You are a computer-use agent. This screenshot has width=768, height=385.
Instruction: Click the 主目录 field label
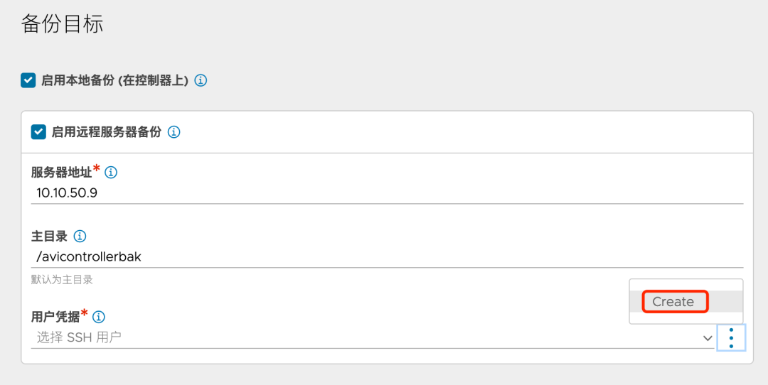pos(49,237)
